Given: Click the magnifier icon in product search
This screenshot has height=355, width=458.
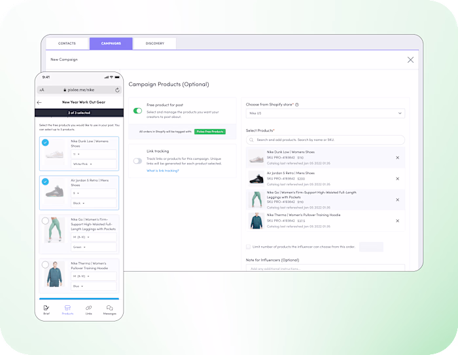Looking at the screenshot, I should pyautogui.click(x=251, y=140).
